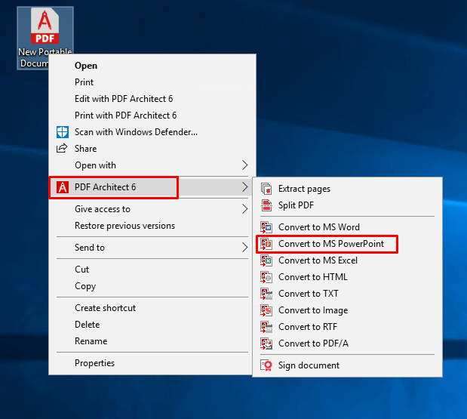Choose Convert to Image
467x419 pixels.
[x=347, y=310]
